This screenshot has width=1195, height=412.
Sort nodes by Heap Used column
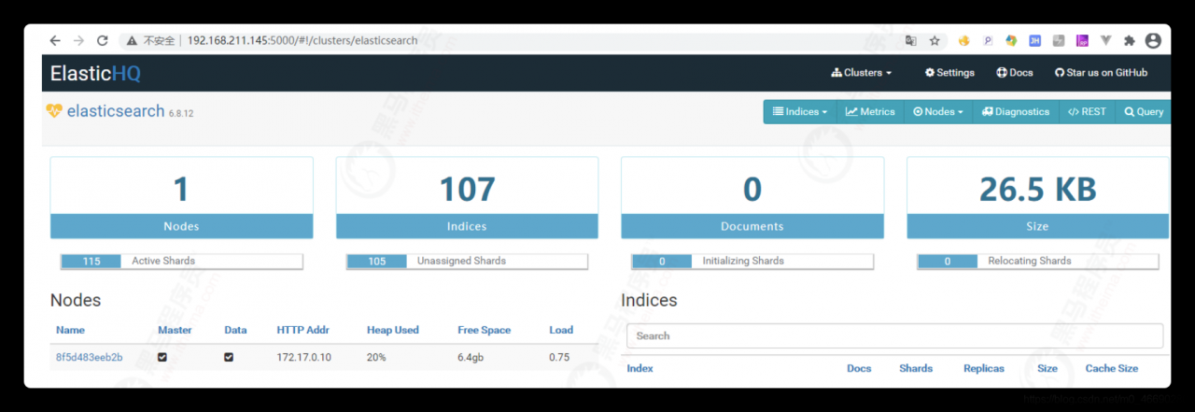click(x=393, y=330)
